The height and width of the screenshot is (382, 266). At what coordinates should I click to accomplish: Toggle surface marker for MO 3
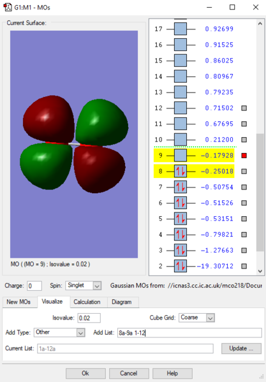tap(244, 250)
